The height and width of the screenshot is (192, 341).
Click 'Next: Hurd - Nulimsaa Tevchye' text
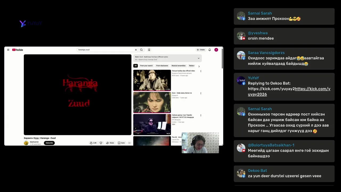pos(152,57)
